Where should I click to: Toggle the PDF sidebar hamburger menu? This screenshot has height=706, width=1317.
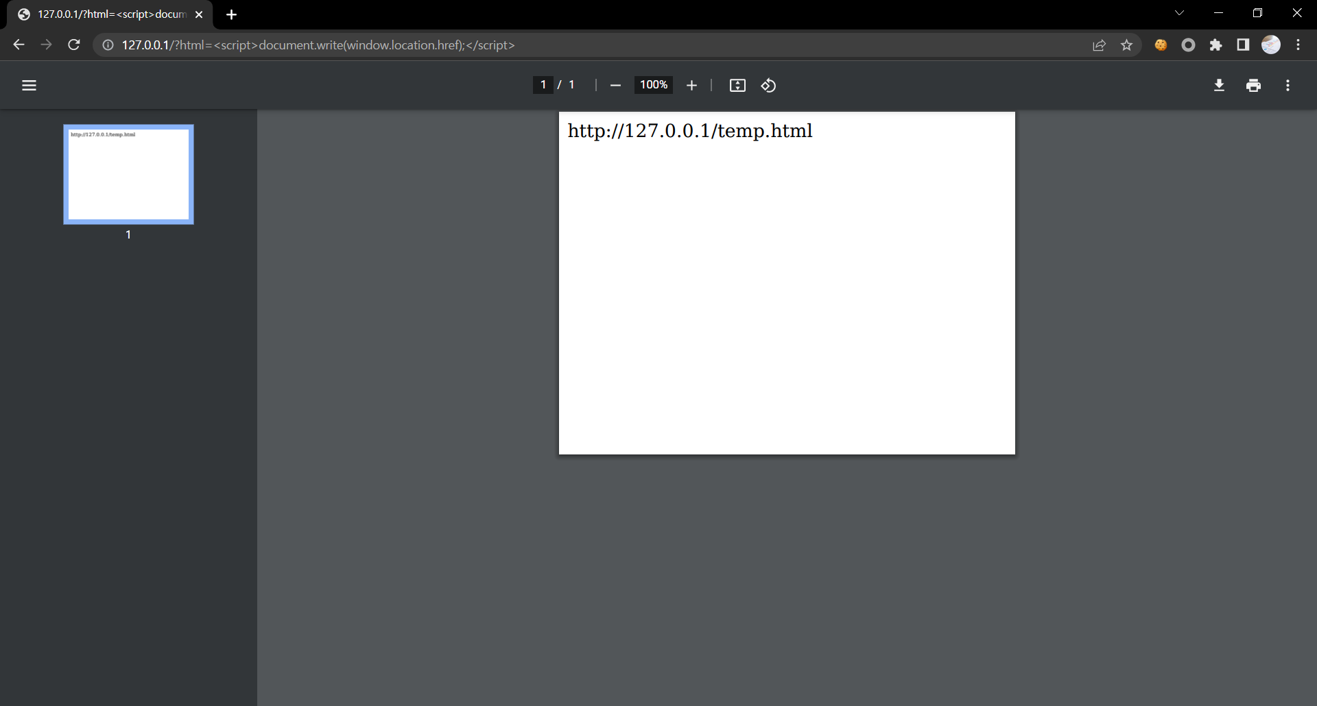(29, 85)
